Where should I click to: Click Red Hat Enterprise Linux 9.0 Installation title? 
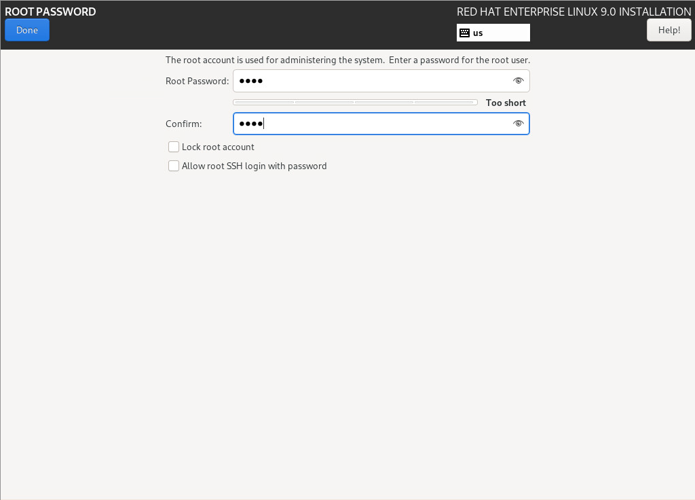(x=574, y=12)
